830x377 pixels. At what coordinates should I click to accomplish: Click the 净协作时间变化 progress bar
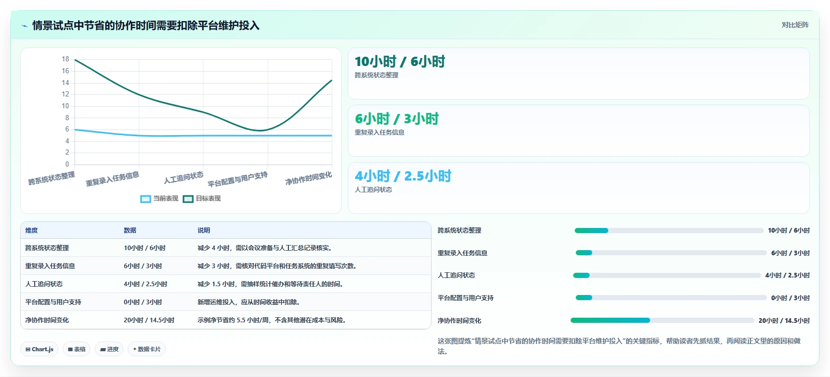pos(662,320)
